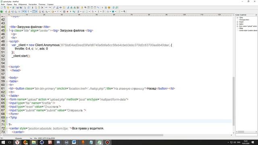Image resolution: width=258 pixels, height=145 pixels.
Task: Open File Explorer from the taskbar
Action: click(x=34, y=142)
